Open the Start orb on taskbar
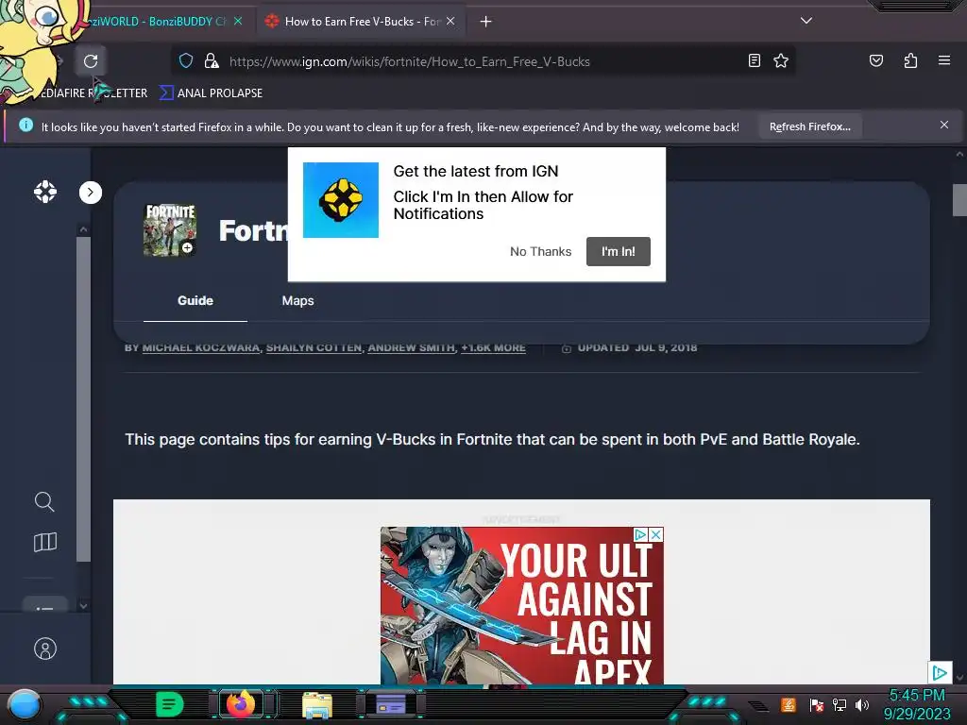The width and height of the screenshot is (967, 725). [x=25, y=705]
